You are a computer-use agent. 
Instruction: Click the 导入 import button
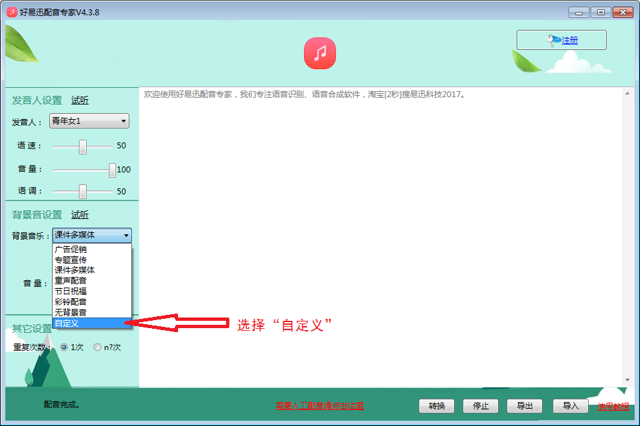(571, 406)
